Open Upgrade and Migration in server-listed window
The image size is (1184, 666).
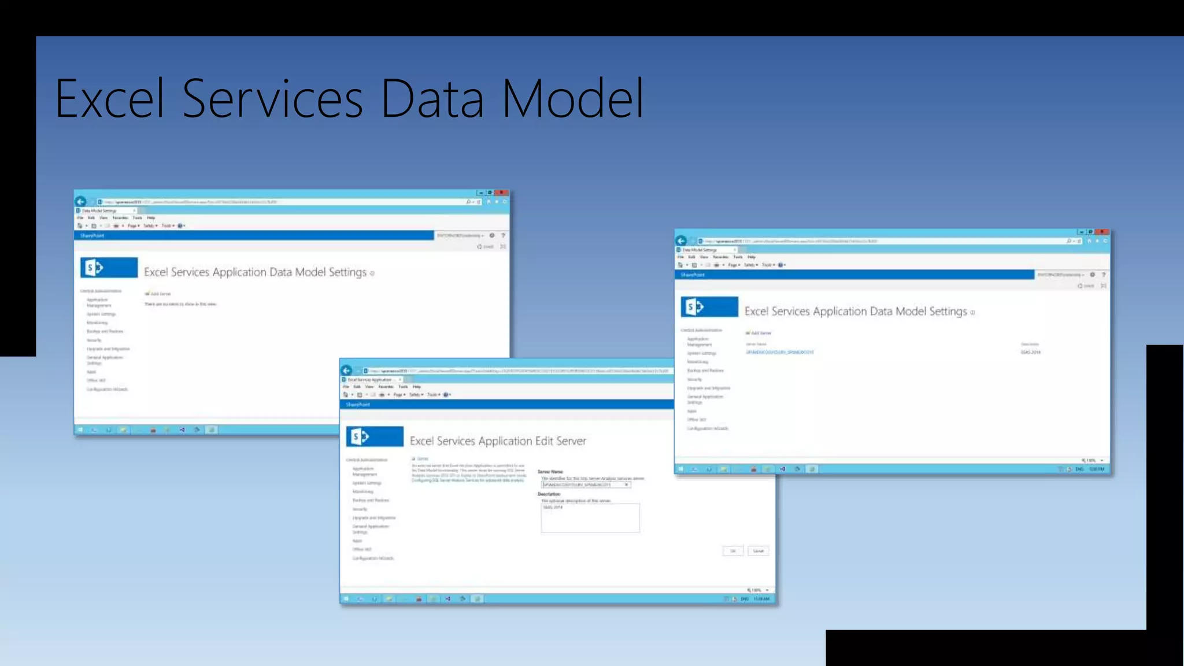click(x=709, y=388)
